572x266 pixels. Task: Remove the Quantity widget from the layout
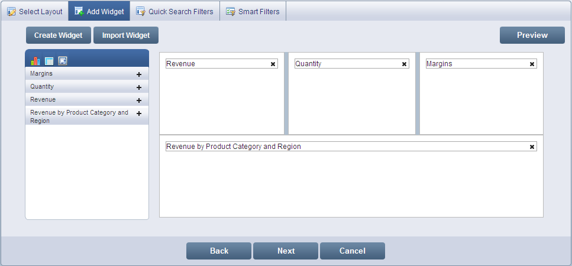404,64
